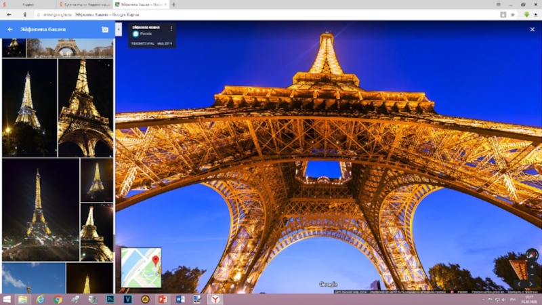Open the small night thumbnail at top left
Screen dimensions: 542x305
pos(14,47)
